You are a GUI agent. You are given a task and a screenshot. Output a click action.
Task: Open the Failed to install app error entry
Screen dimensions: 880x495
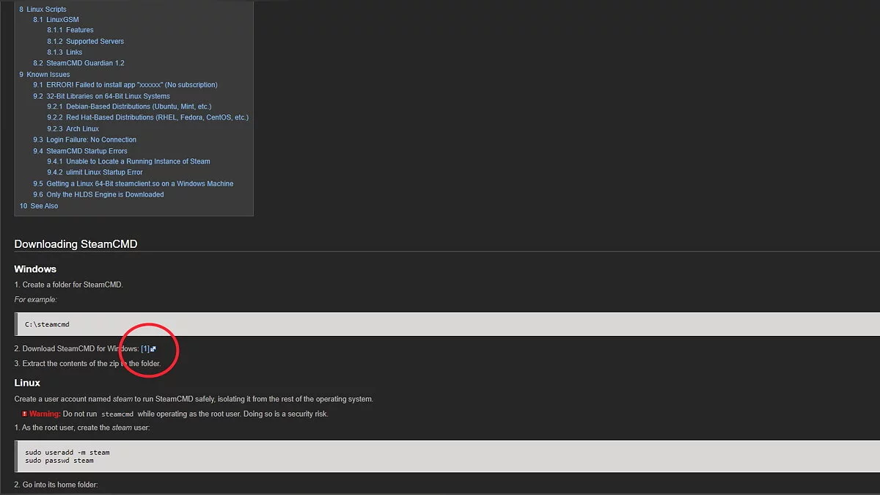click(131, 85)
